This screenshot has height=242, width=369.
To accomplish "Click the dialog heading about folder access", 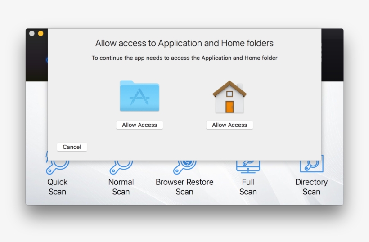I will pos(184,43).
